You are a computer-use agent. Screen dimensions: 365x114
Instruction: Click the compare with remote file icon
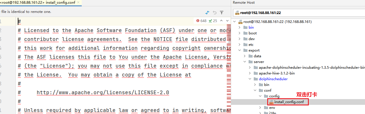207,13
